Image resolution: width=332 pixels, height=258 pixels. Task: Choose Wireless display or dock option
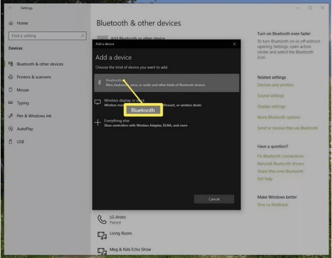(x=167, y=103)
